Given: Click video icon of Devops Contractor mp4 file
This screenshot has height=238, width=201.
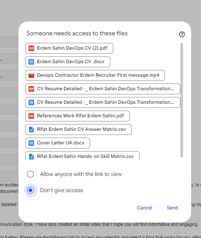Looking at the screenshot, I should 31,75.
